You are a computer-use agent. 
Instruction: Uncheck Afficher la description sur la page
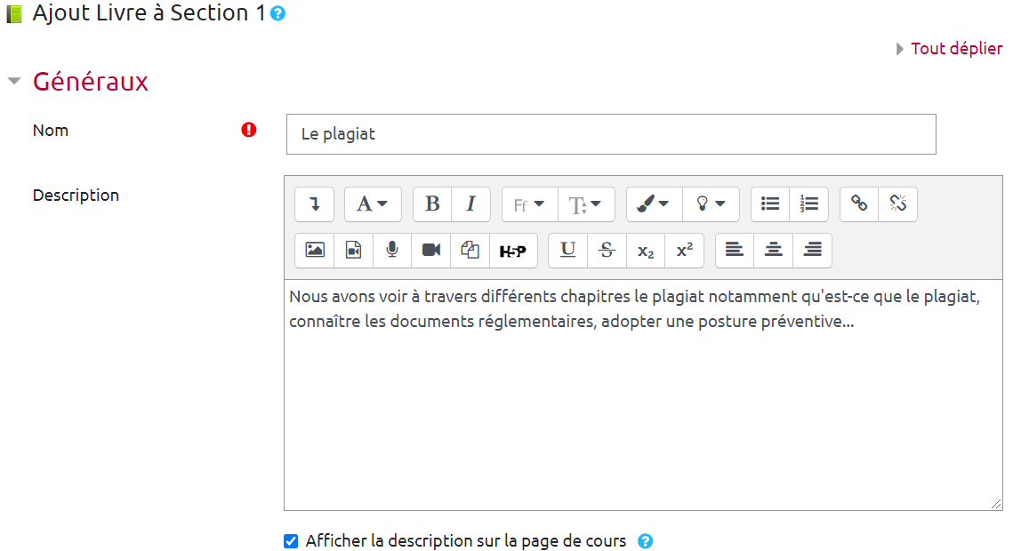pos(291,541)
